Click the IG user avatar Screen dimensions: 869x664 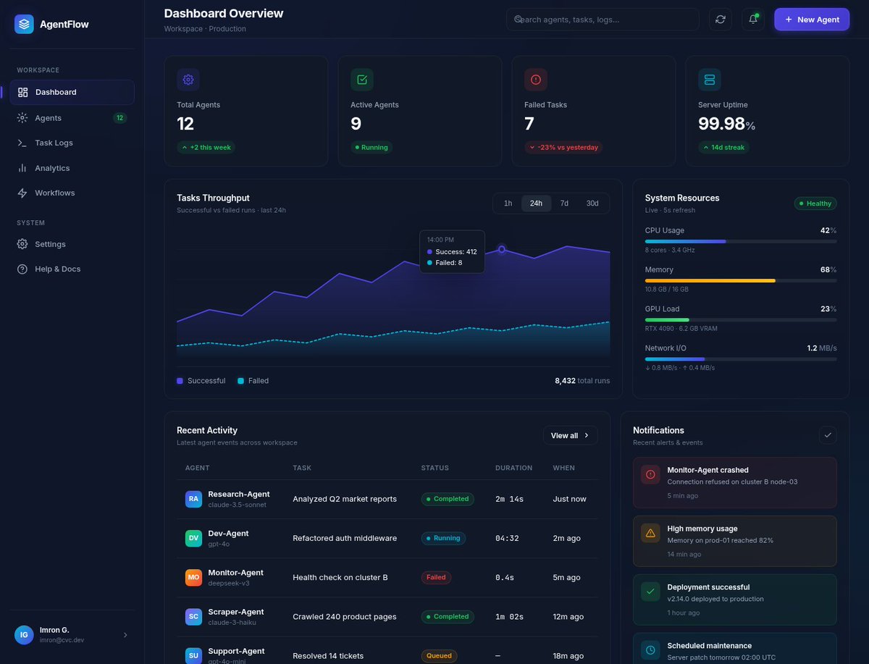[24, 635]
